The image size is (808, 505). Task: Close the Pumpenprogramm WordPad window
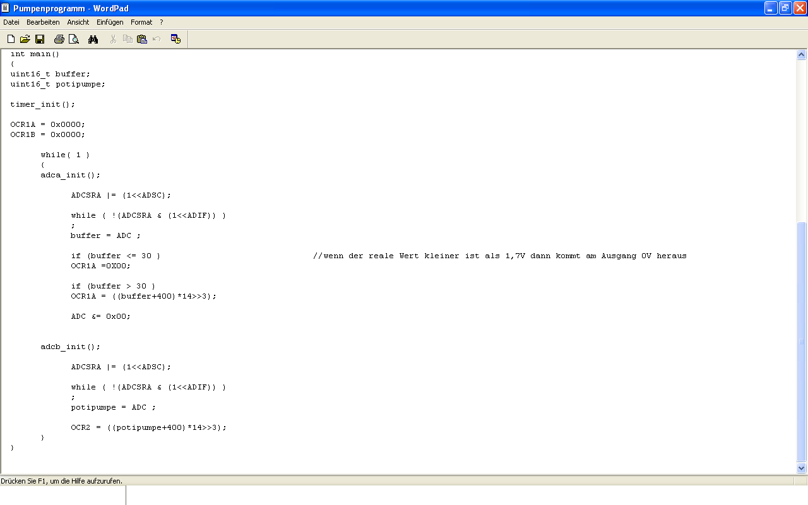[800, 8]
